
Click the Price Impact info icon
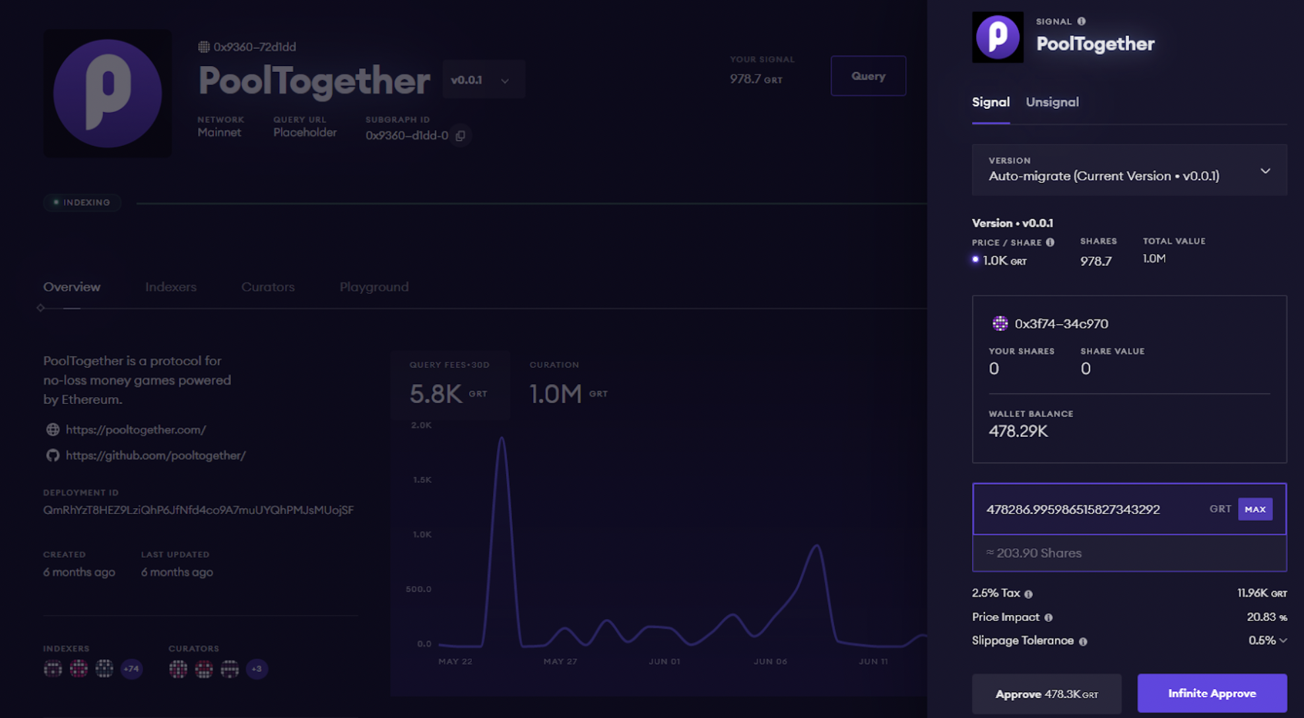tap(1048, 618)
